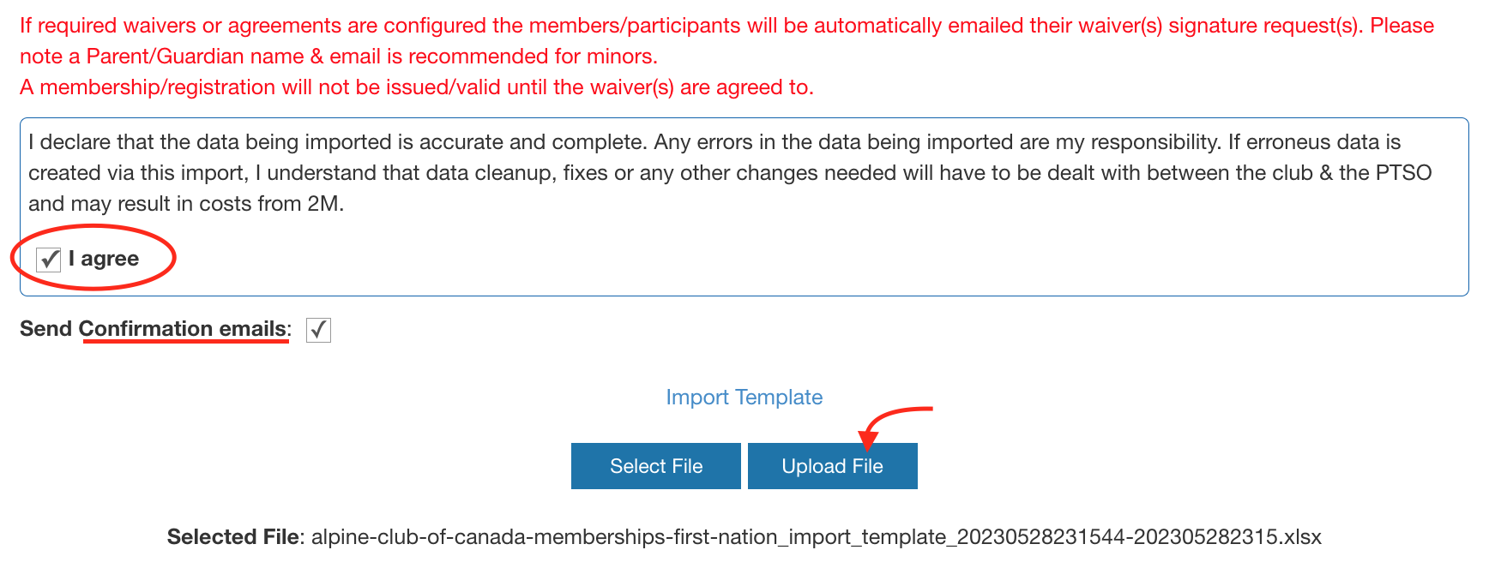Click the bold "I agree" label text
The image size is (1489, 586).
tap(104, 259)
